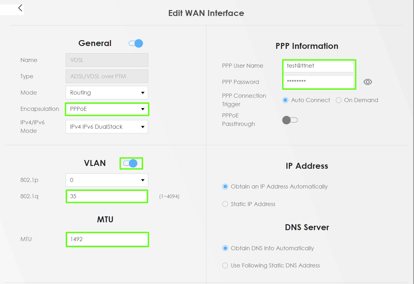Click the disabled Name field VDSL
The width and height of the screenshot is (414, 284).
(107, 60)
